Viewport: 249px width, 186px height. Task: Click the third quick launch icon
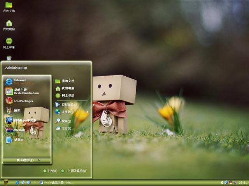(x=29, y=183)
